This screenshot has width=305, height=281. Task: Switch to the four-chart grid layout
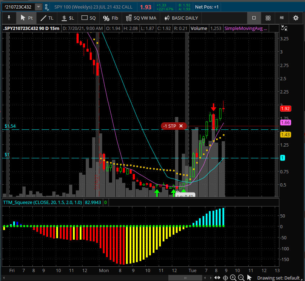pos(268,18)
